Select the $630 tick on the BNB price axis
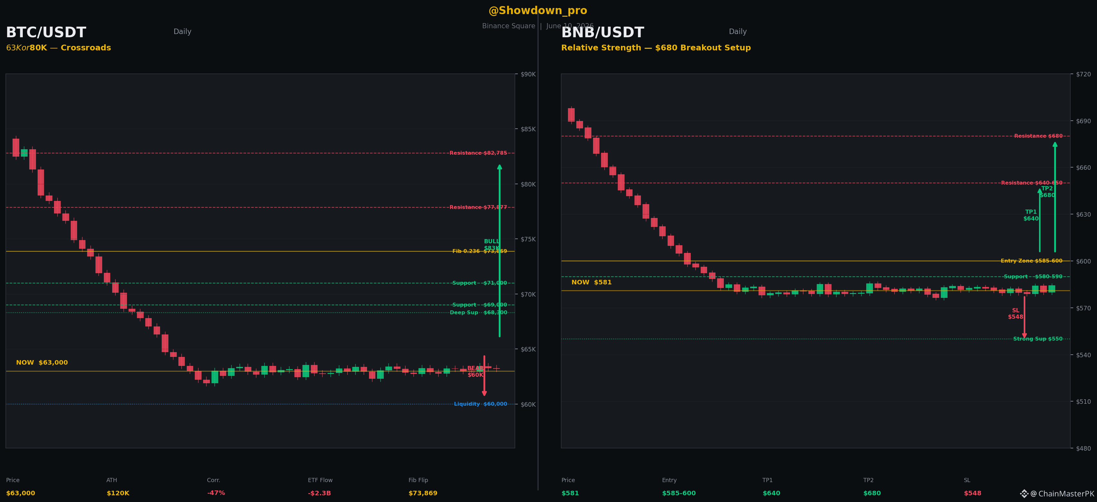This screenshot has height=502, width=1097. [1084, 214]
